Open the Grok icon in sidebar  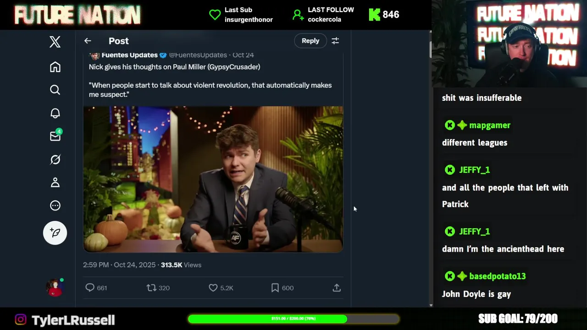coord(55,159)
